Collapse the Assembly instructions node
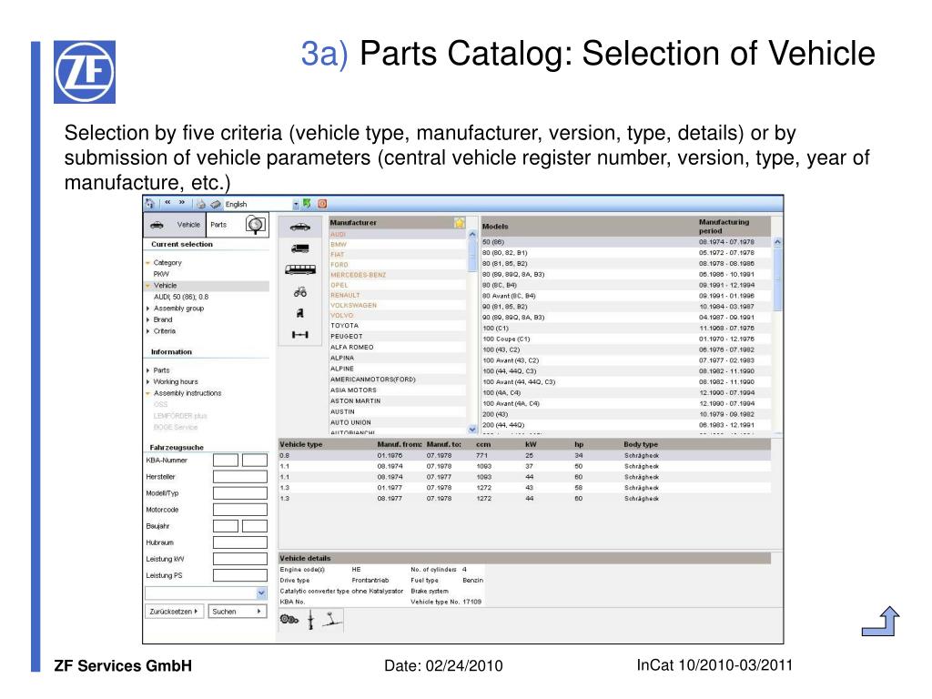 click(x=147, y=393)
